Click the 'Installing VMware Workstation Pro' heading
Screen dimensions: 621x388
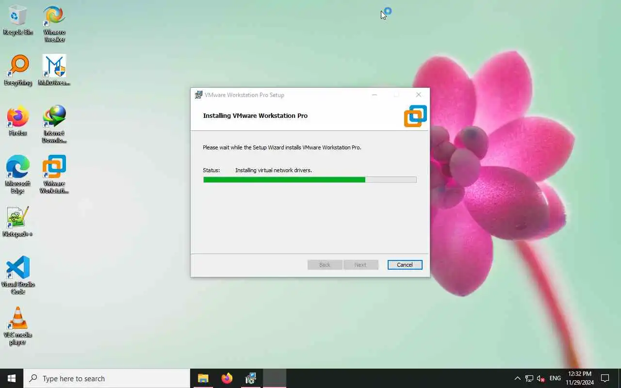(255, 116)
